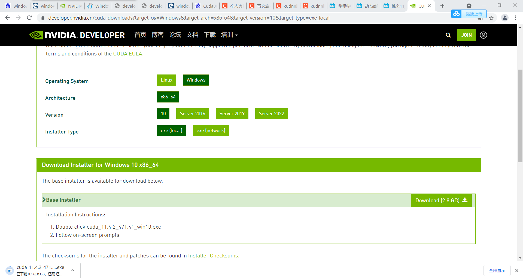The width and height of the screenshot is (523, 280).
Task: Click 全部显示 show all downloads
Action: click(x=497, y=270)
